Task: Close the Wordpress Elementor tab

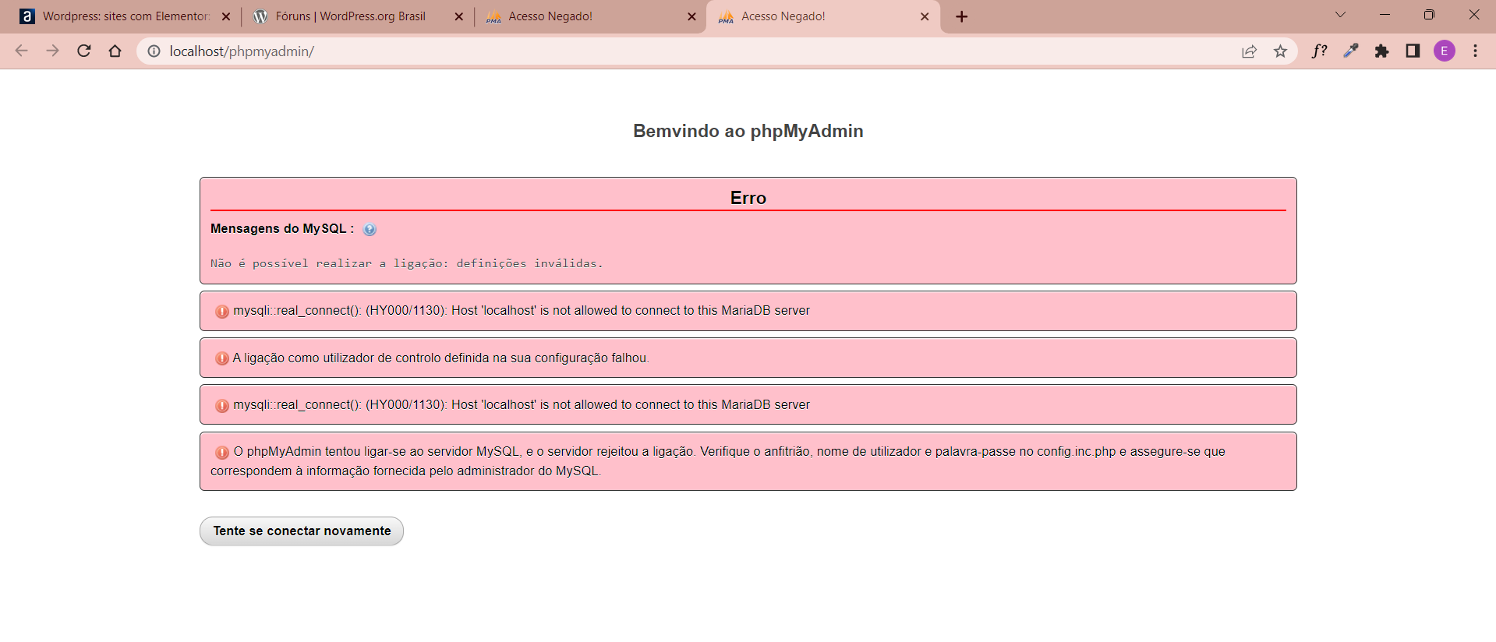Action: click(x=226, y=16)
